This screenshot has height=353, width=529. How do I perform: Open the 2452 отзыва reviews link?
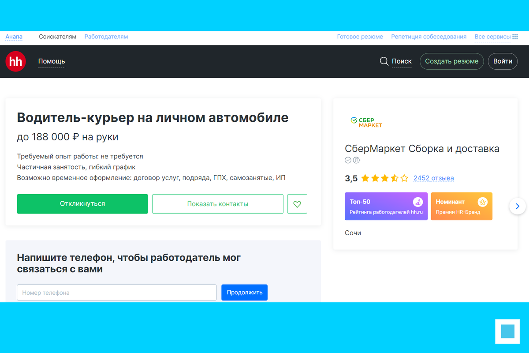(x=434, y=178)
